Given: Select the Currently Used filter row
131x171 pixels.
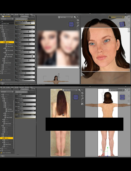Looking at the screenshot, I should pyautogui.click(x=7, y=24).
